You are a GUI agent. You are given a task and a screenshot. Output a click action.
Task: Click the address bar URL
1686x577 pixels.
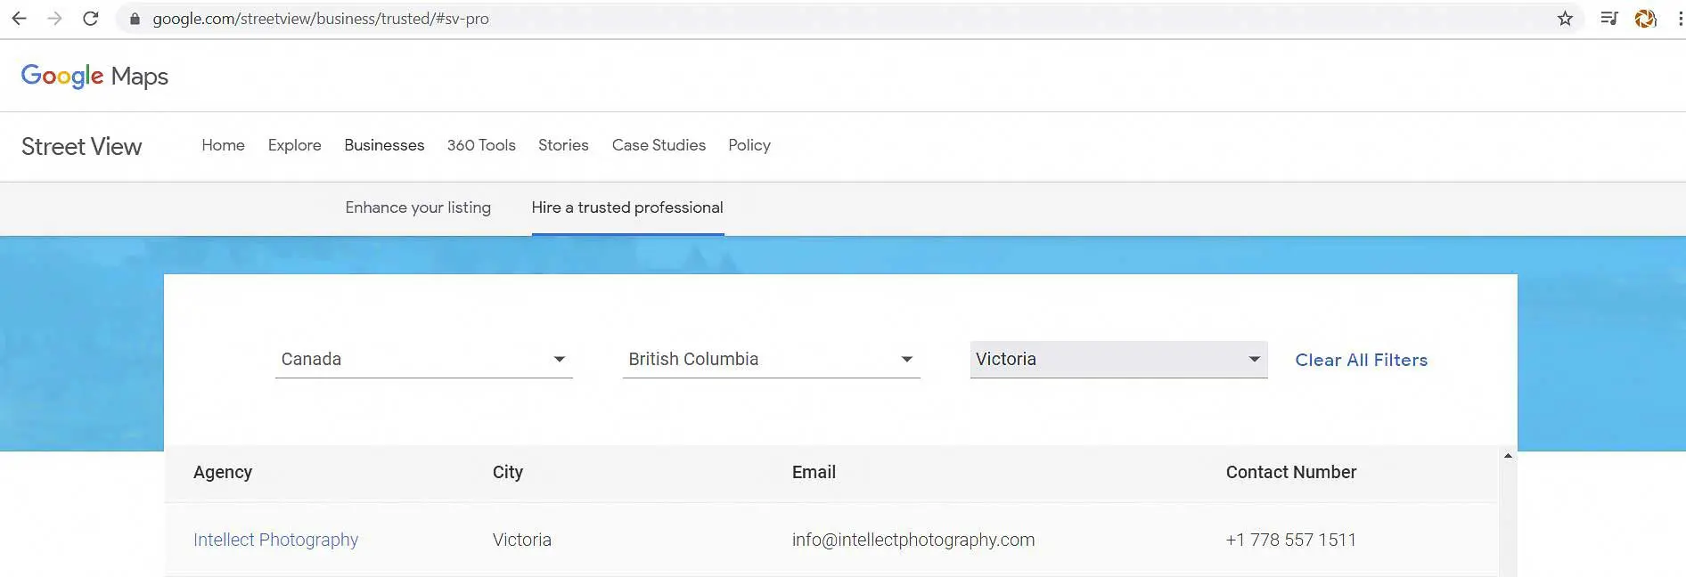coord(321,19)
